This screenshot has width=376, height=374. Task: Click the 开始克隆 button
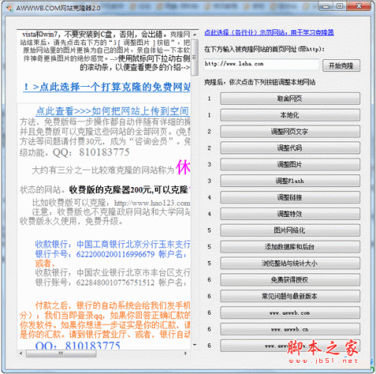coord(341,66)
